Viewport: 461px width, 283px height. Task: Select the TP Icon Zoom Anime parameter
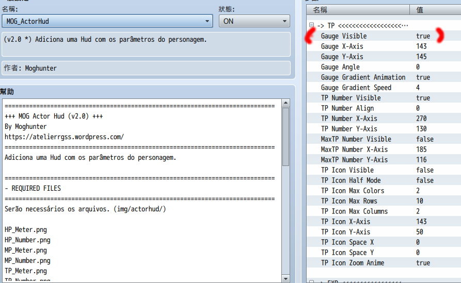(x=384, y=263)
